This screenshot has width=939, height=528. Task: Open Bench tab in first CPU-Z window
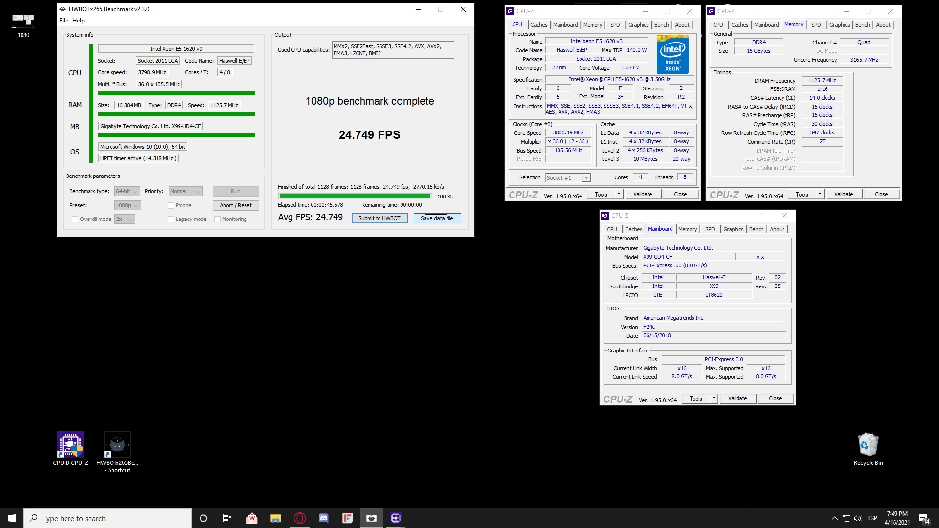point(661,25)
